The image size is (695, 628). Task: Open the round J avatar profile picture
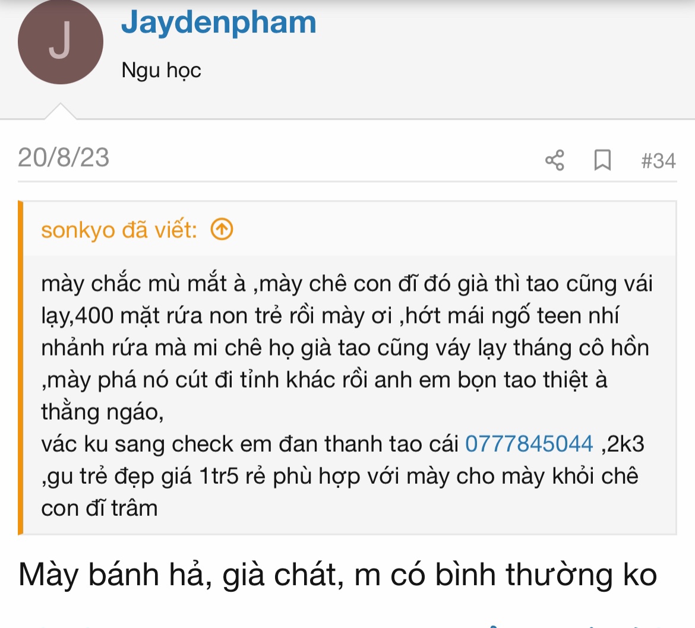[x=60, y=41]
